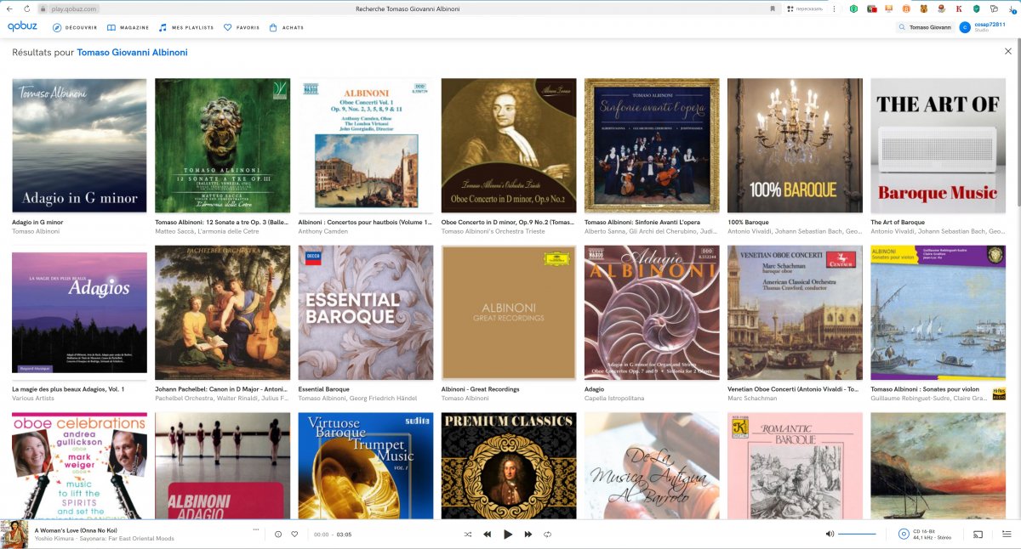The image size is (1021, 549).
Task: Click the album title '100% Baroque'
Action: (748, 223)
